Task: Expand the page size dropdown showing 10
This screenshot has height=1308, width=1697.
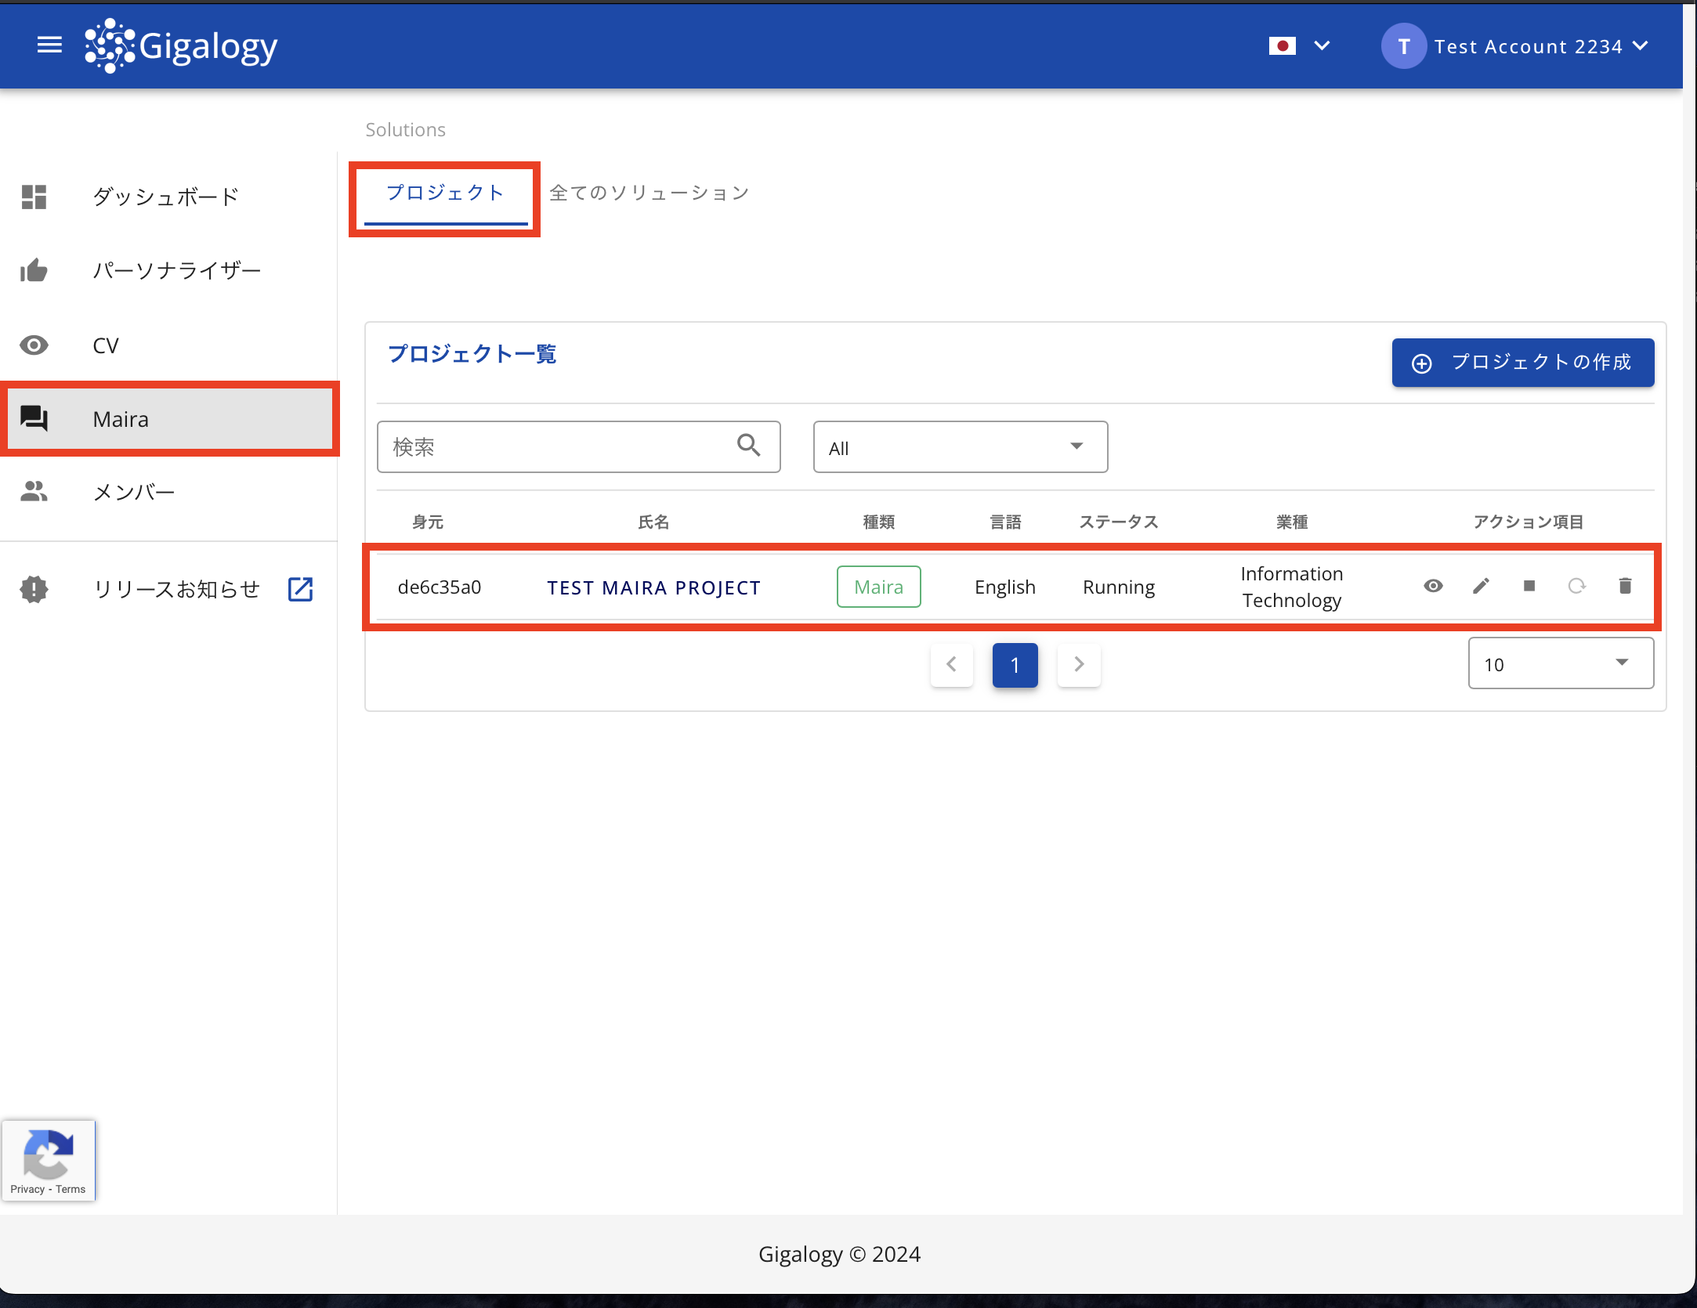Action: (x=1560, y=665)
